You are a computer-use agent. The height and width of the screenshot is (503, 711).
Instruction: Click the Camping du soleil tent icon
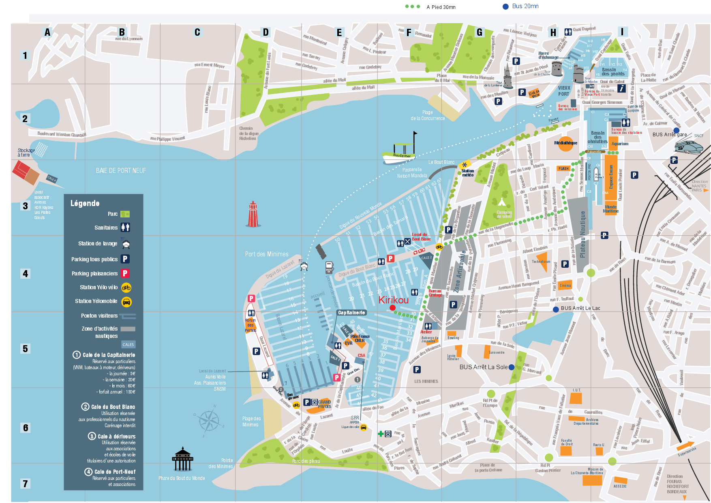(502, 202)
